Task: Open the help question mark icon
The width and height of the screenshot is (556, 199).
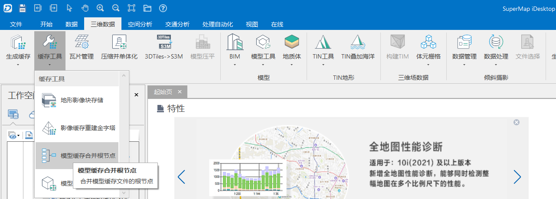Action: click(x=163, y=8)
